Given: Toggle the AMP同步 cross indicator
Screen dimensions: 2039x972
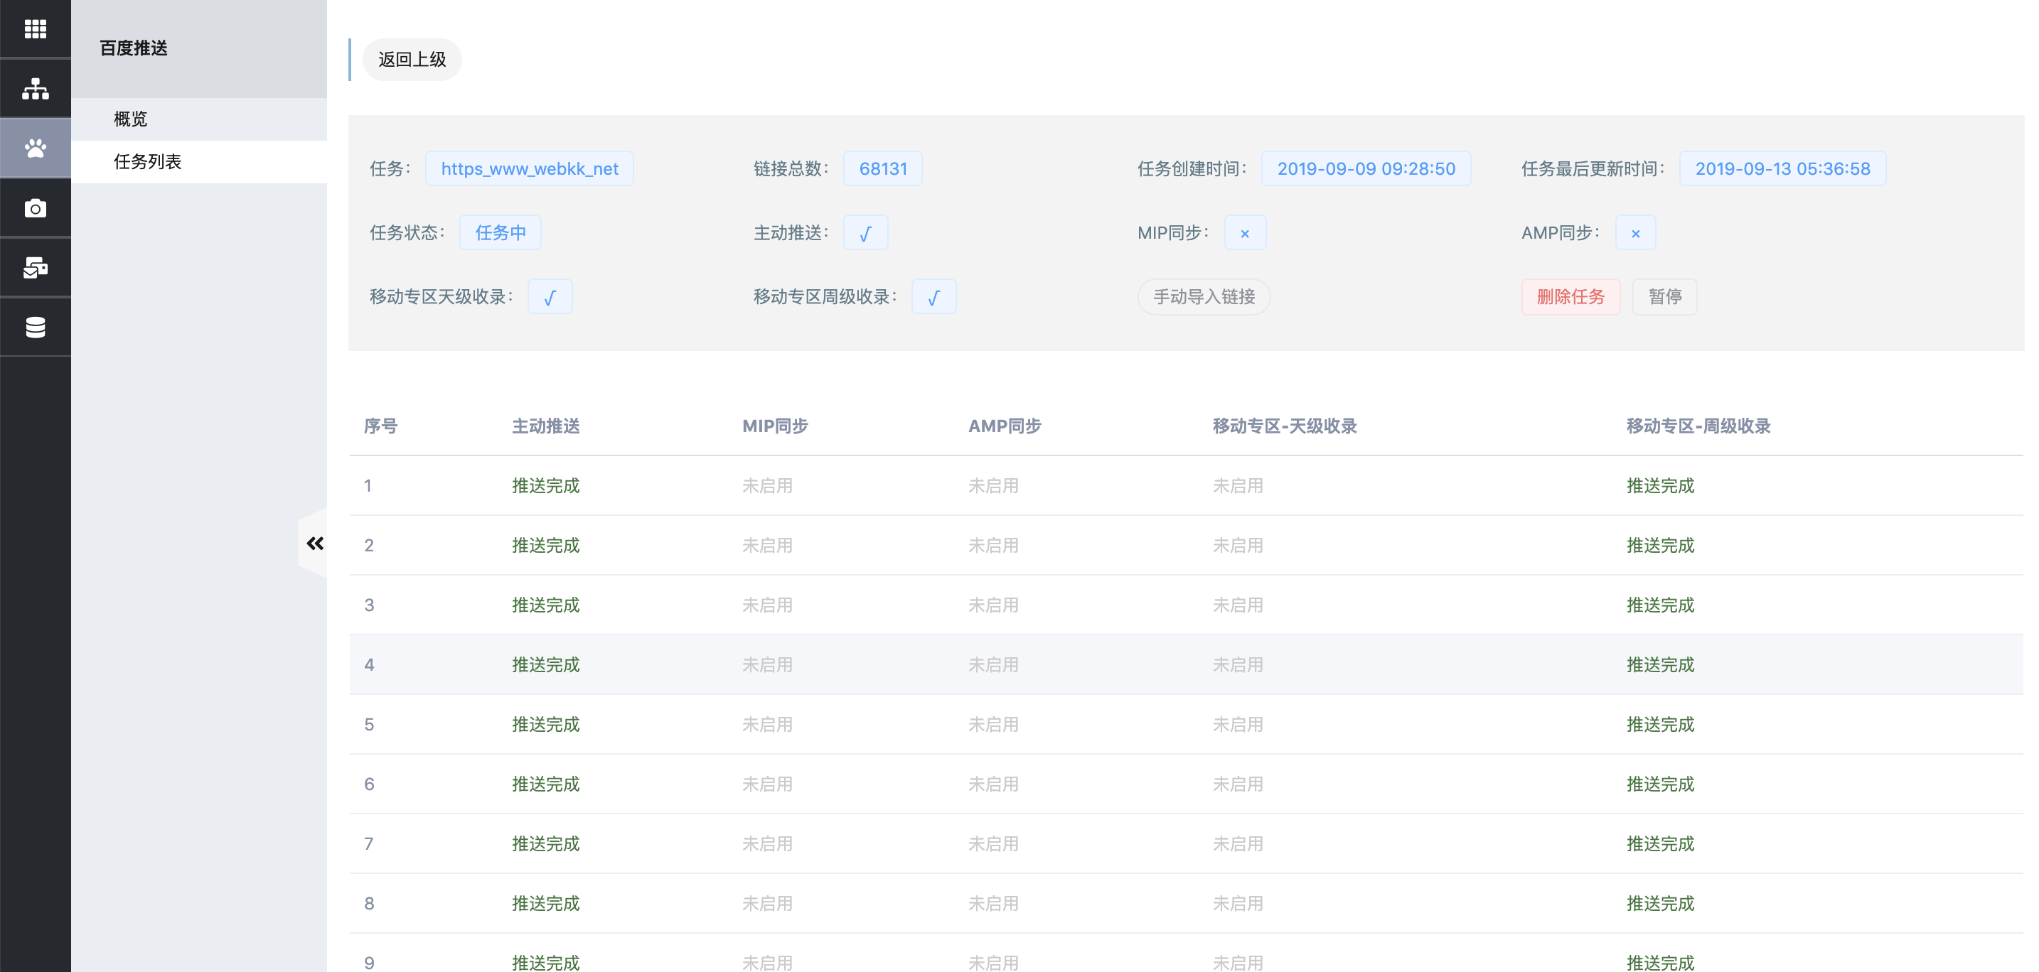Looking at the screenshot, I should point(1635,233).
